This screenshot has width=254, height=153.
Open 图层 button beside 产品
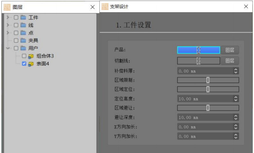click(x=230, y=50)
